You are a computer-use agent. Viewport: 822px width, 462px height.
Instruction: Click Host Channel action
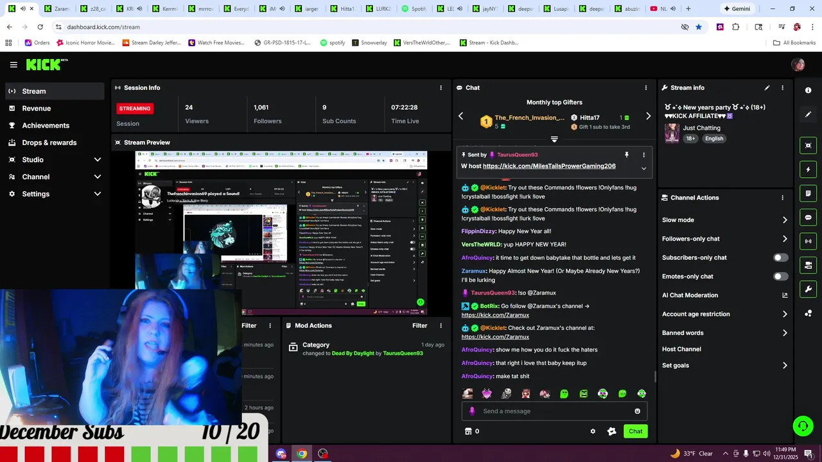click(681, 350)
